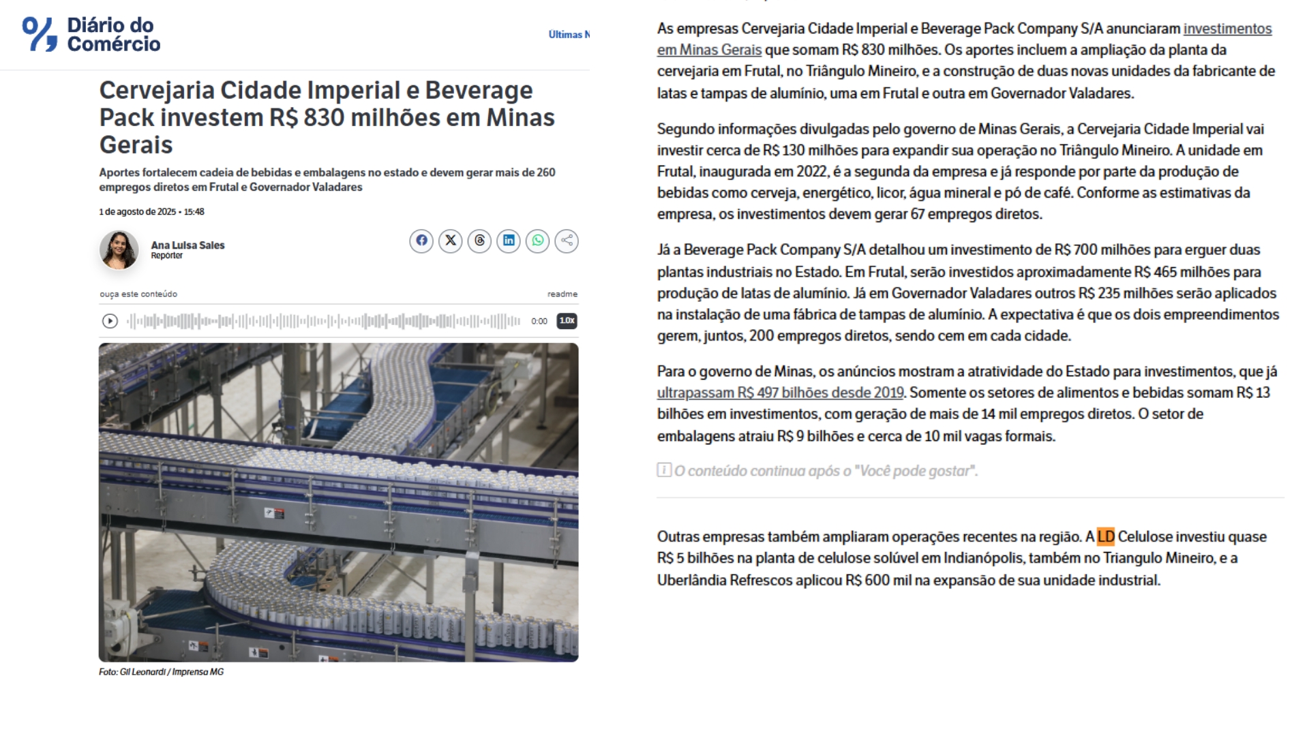Share article on Facebook

421,241
